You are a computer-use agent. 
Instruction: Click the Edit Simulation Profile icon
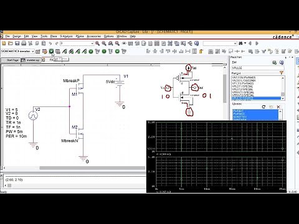coord(44,51)
